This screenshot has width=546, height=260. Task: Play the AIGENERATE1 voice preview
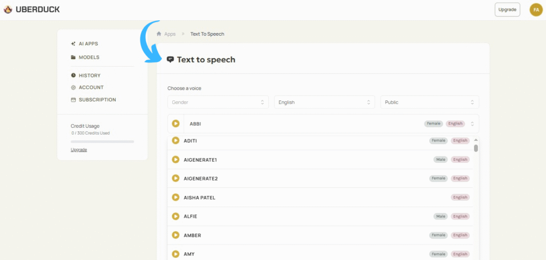point(176,160)
